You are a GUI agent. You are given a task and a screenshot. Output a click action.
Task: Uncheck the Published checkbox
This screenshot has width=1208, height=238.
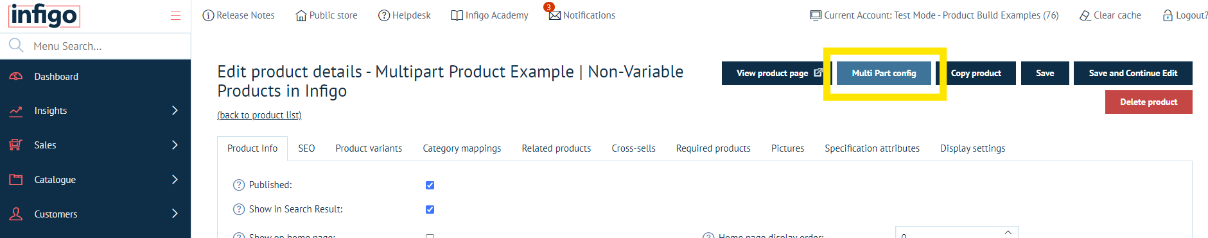point(430,185)
